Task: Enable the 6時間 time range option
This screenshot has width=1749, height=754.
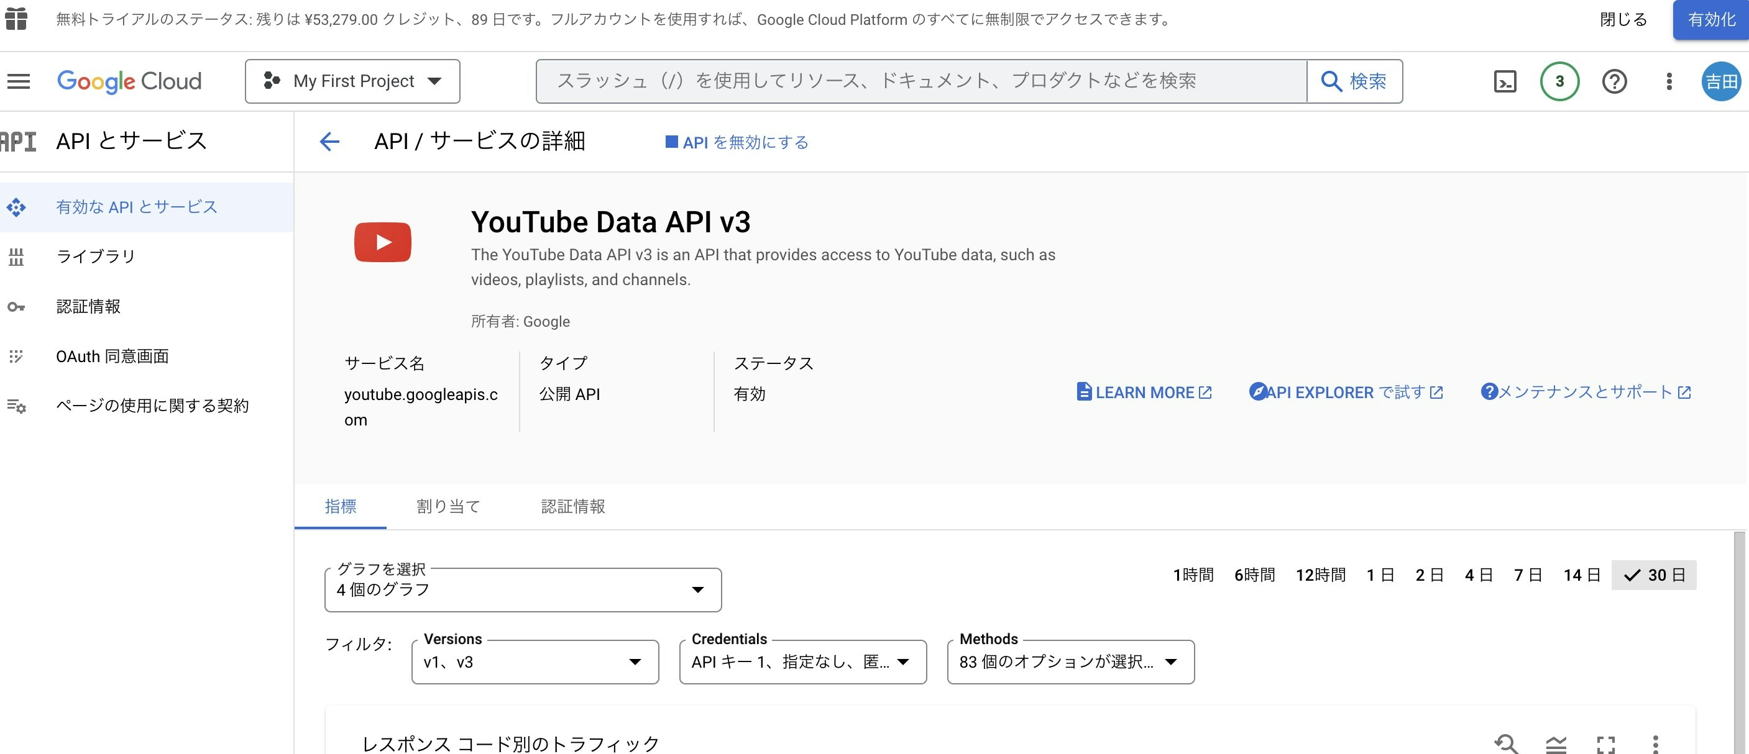Action: [1255, 575]
